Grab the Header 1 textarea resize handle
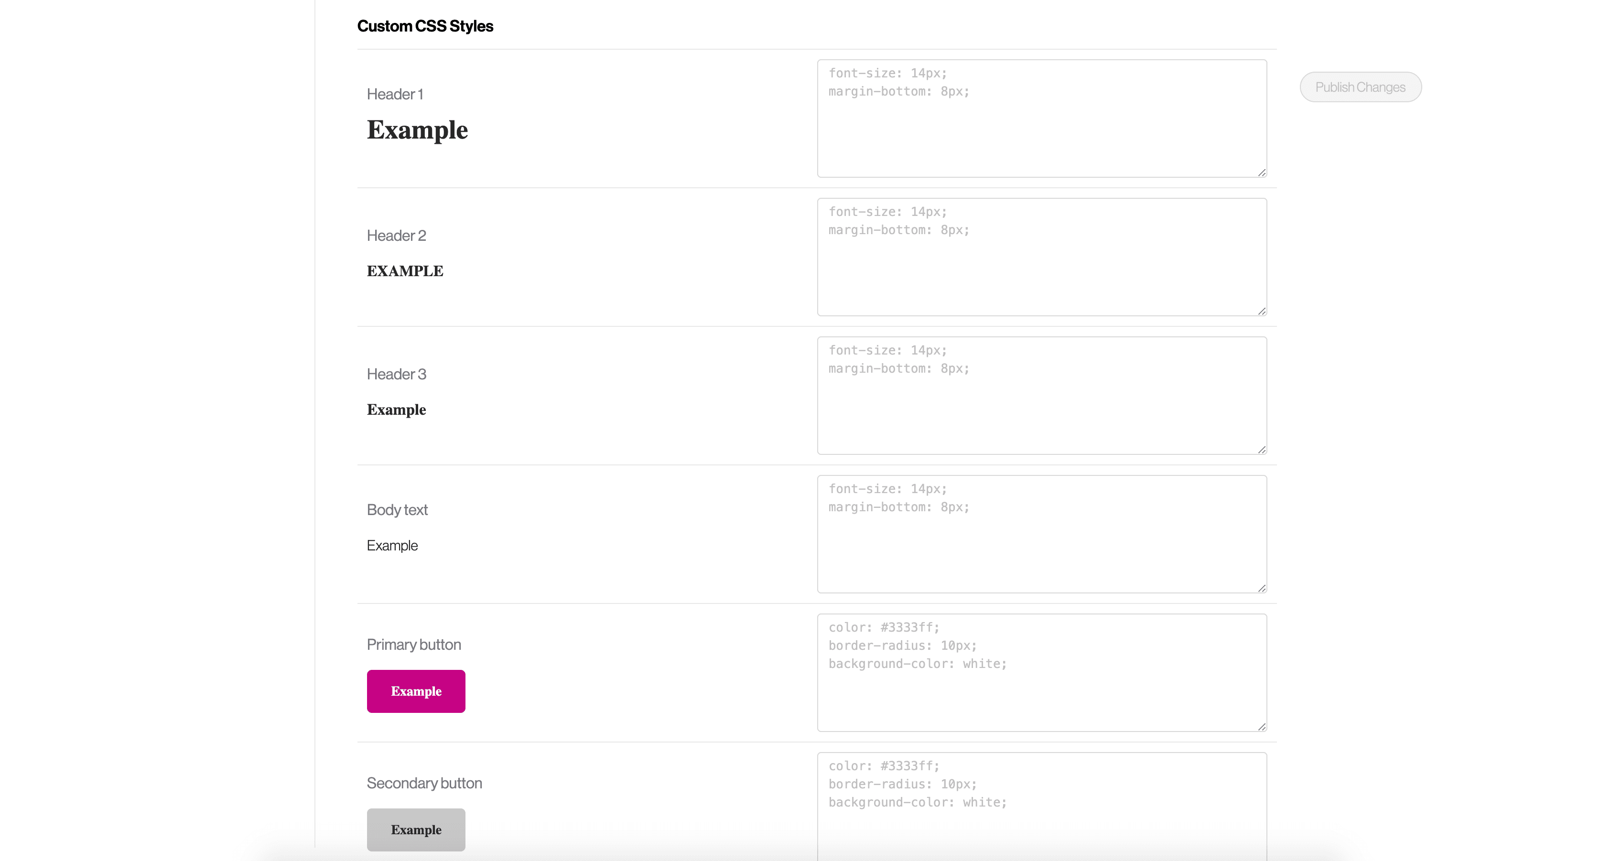 pyautogui.click(x=1262, y=172)
